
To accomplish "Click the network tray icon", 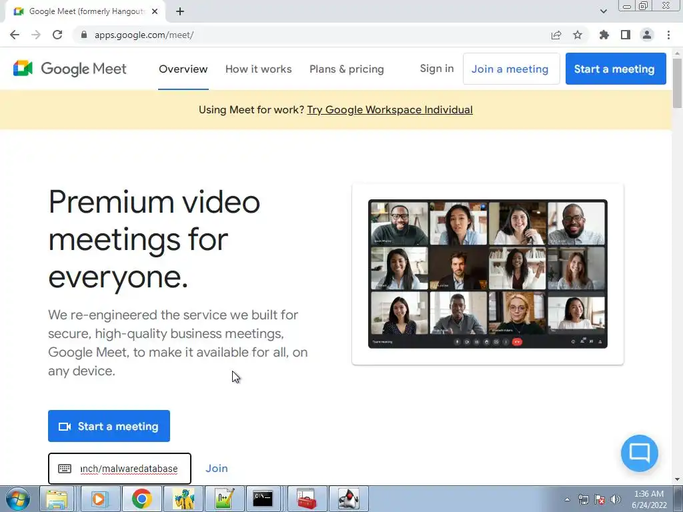I will 583,499.
